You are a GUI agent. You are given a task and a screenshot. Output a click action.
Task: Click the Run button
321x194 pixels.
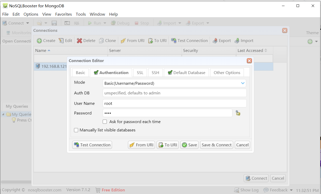[94, 23]
